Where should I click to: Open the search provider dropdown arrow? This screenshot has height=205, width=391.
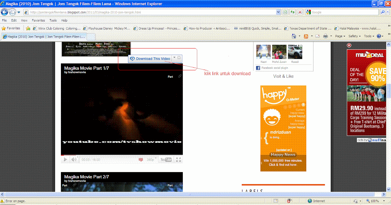point(388,12)
